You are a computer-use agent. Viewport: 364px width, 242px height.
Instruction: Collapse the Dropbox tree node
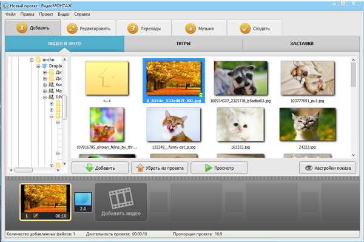pyautogui.click(x=38, y=66)
